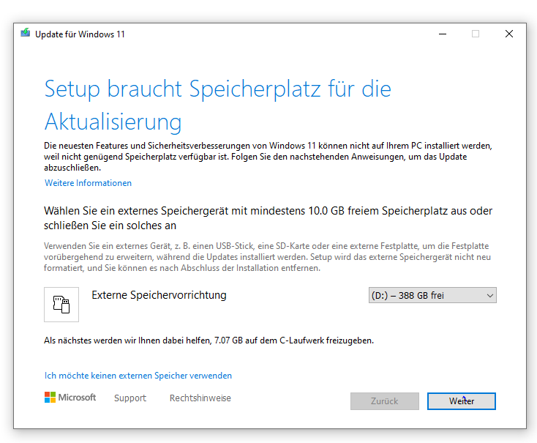Click the 'Externe Speichervorrichtung' label

tap(159, 295)
